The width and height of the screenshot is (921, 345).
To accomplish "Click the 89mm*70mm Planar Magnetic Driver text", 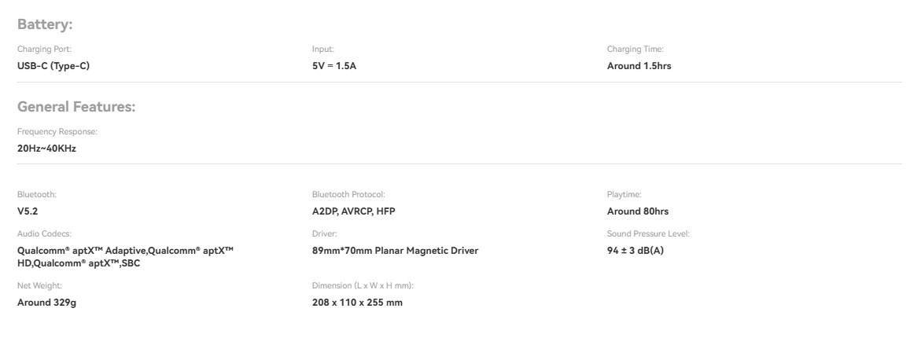I will point(395,251).
